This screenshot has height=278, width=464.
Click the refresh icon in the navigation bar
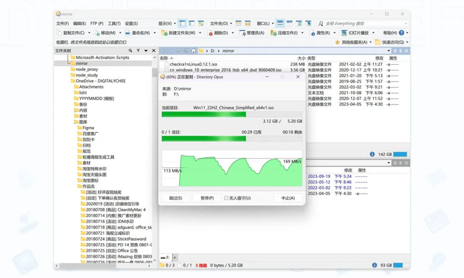pos(185,51)
